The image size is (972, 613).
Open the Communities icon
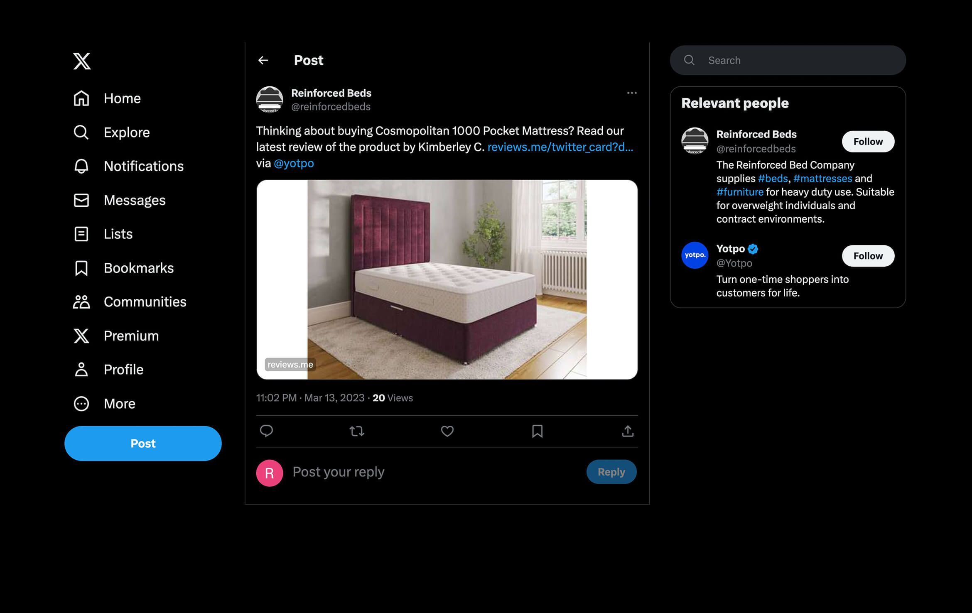pos(81,302)
